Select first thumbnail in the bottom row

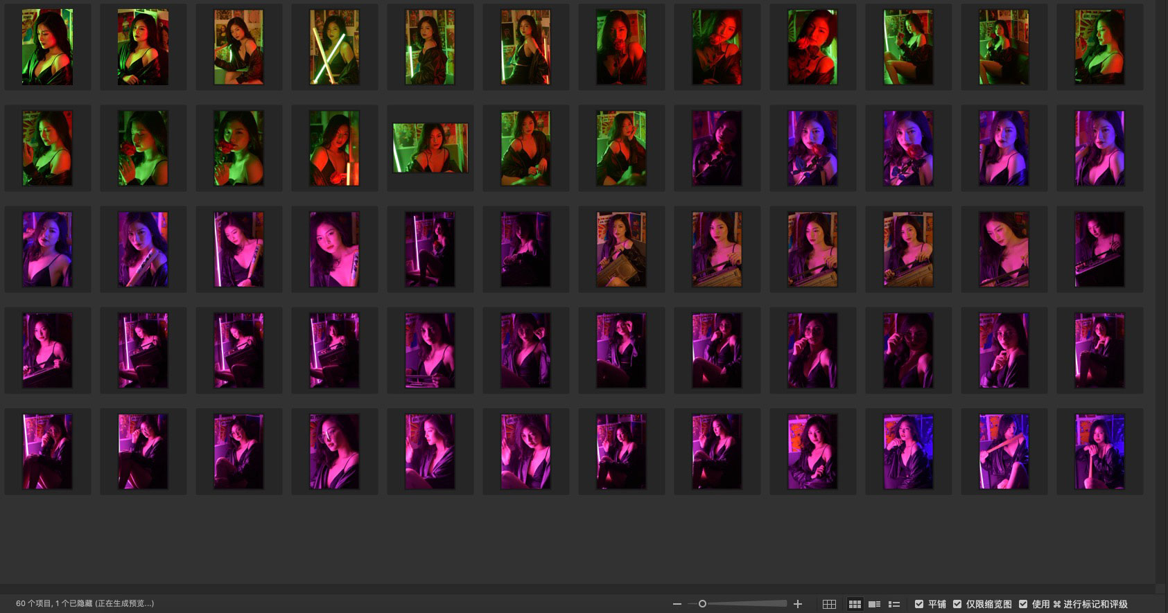[x=47, y=452]
